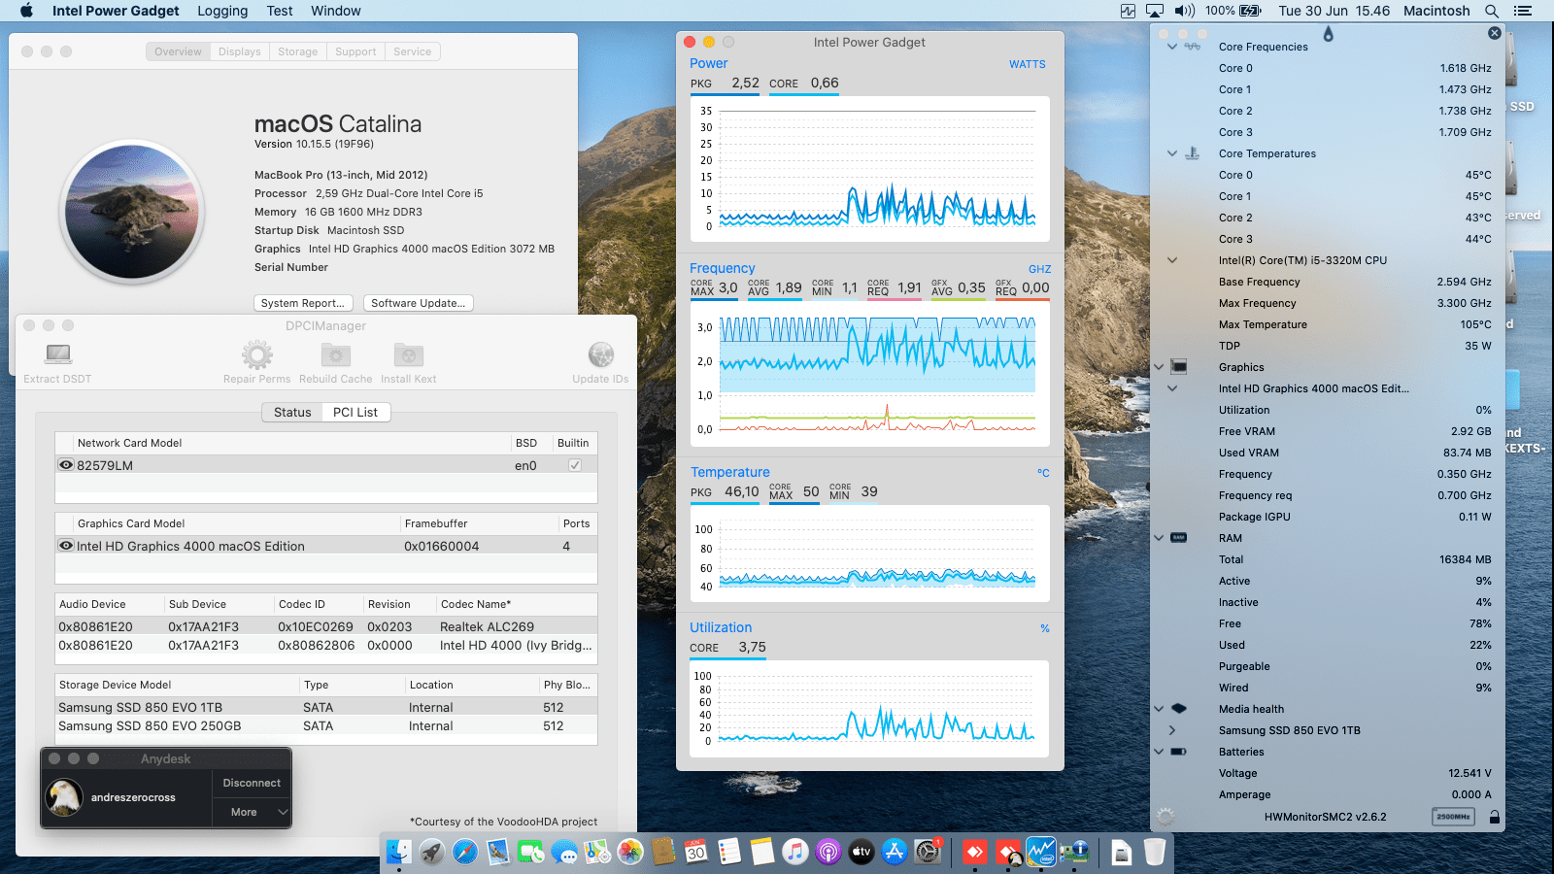Click the Update IDs icon
Viewport: 1554px width, 874px height.
pyautogui.click(x=600, y=355)
